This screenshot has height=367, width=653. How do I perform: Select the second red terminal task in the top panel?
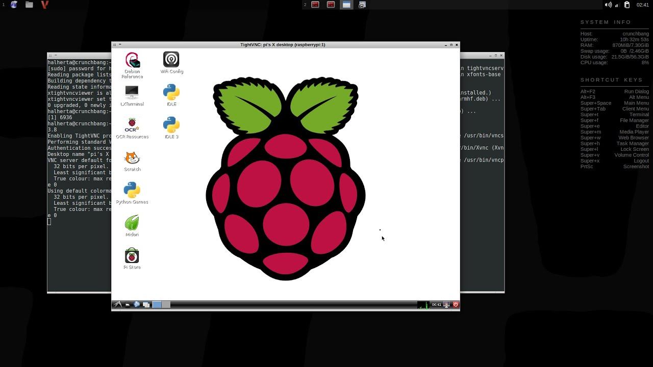point(331,5)
